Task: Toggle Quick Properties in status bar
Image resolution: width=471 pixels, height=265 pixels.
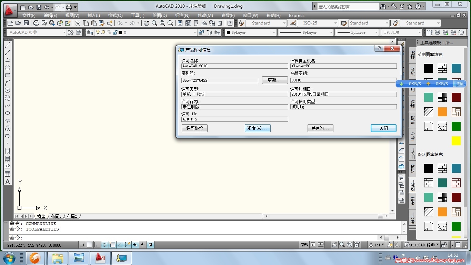Action: 150,245
